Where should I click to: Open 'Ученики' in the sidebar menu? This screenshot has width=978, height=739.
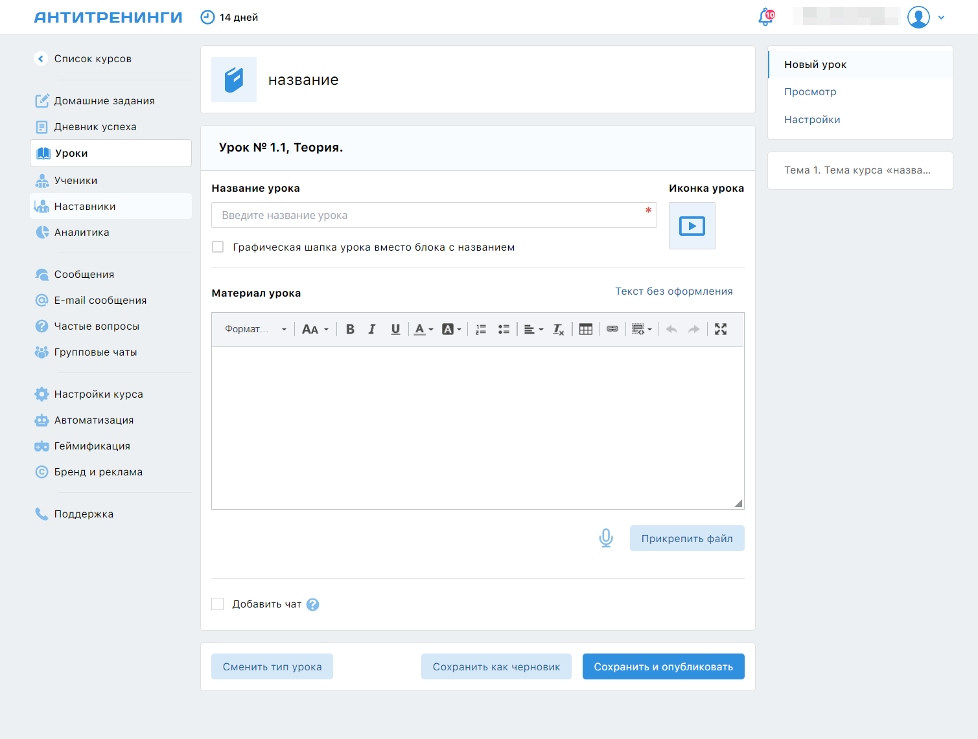76,181
